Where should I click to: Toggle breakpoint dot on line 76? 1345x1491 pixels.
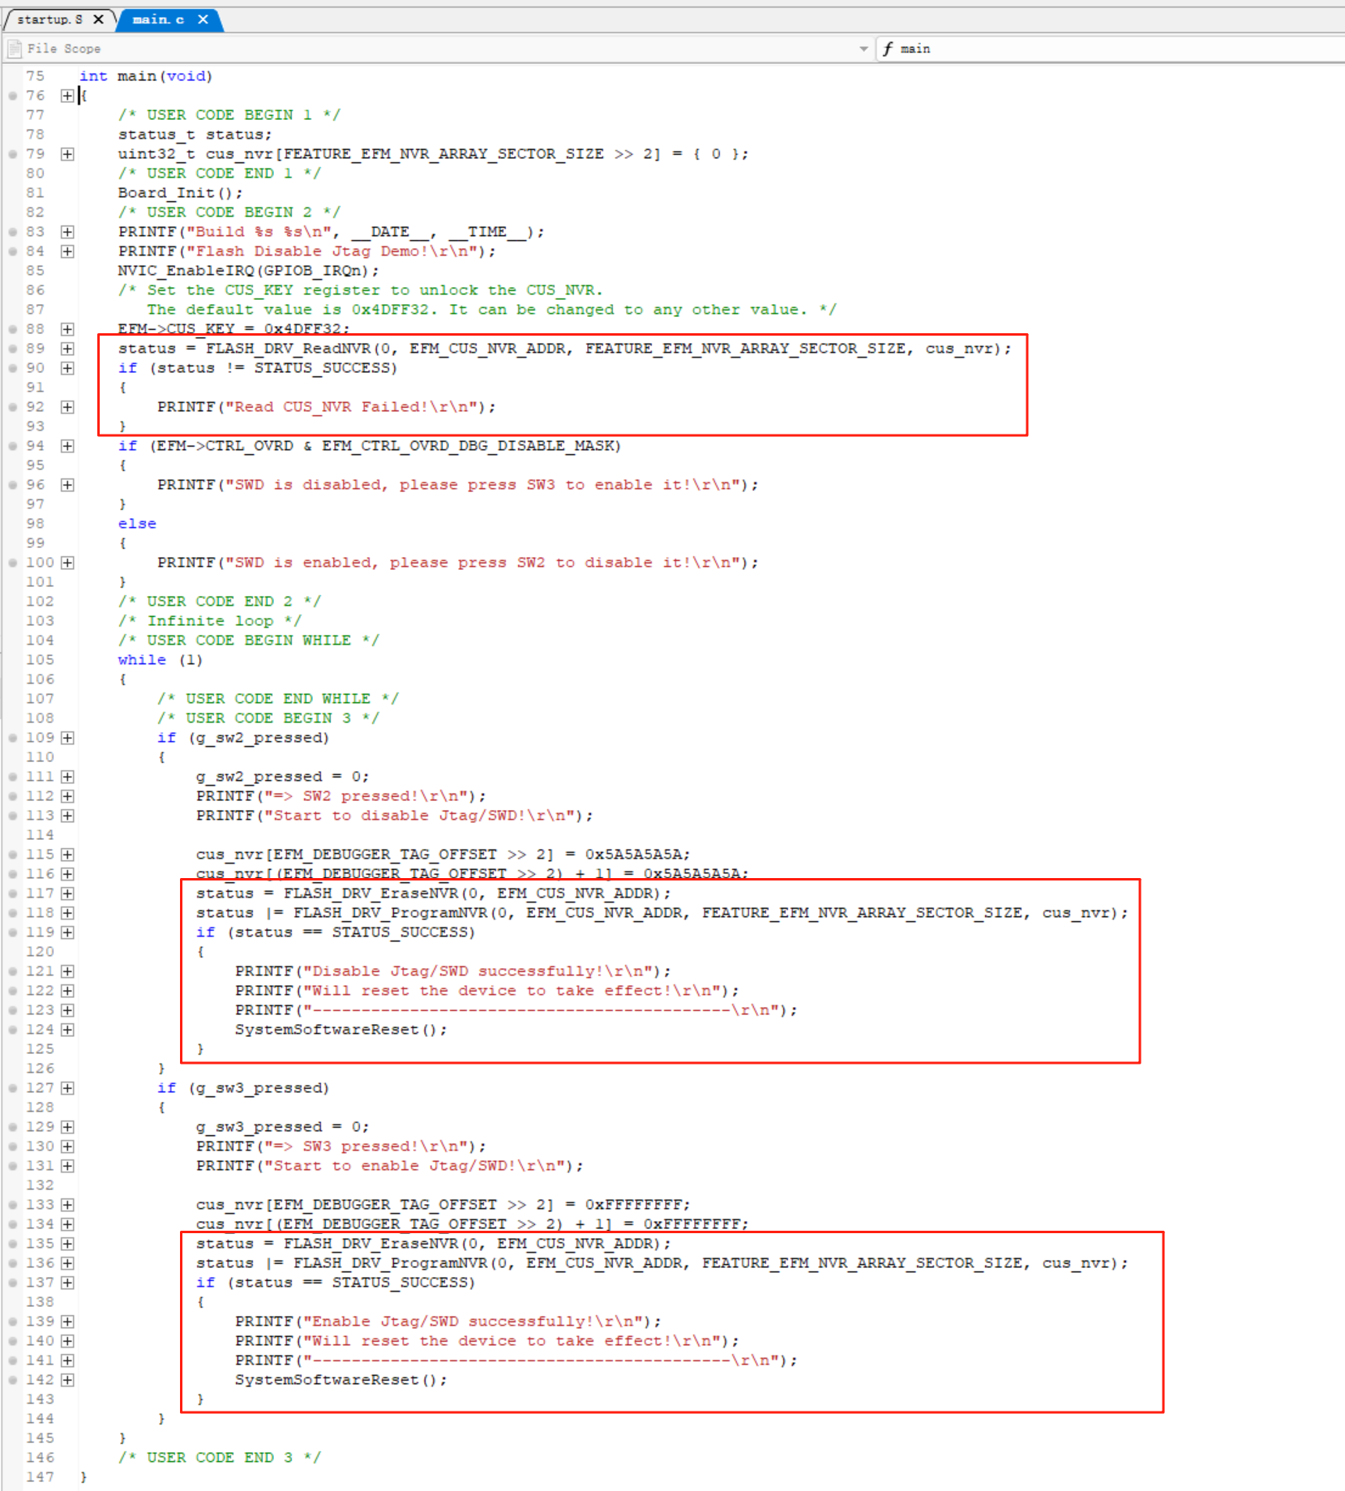point(13,96)
